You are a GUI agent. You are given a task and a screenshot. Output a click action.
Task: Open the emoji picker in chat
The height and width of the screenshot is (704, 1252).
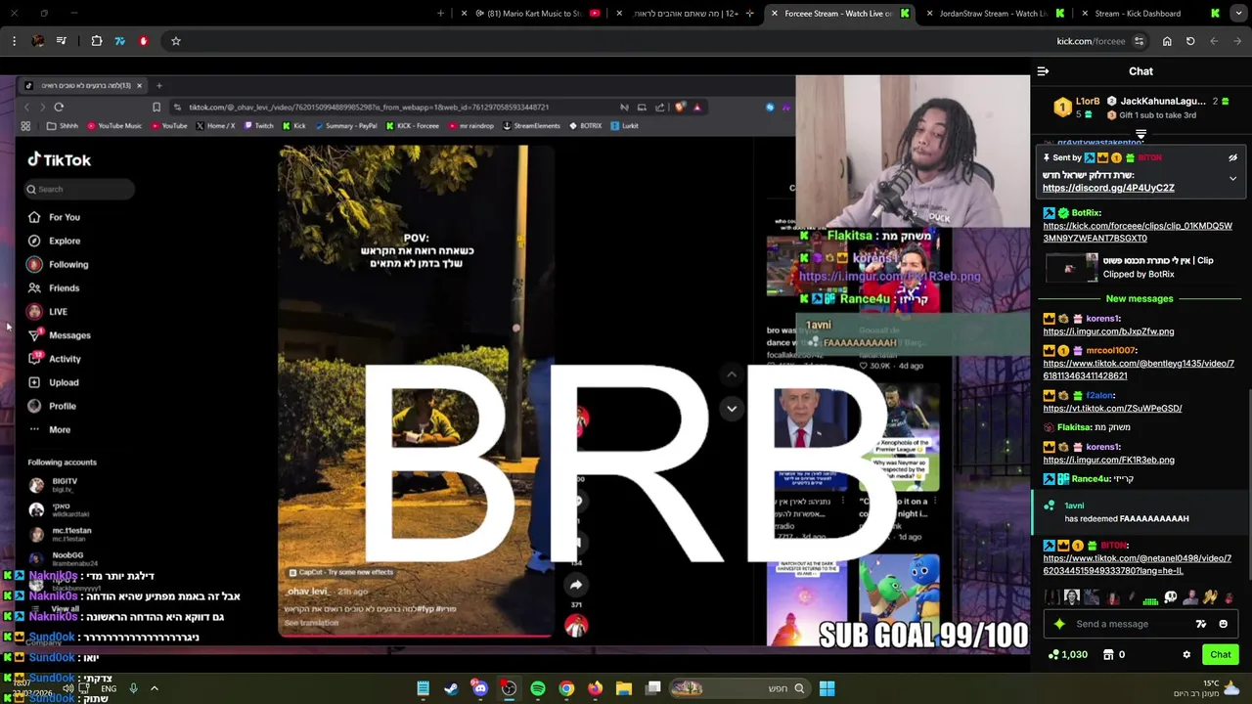[x=1223, y=624]
